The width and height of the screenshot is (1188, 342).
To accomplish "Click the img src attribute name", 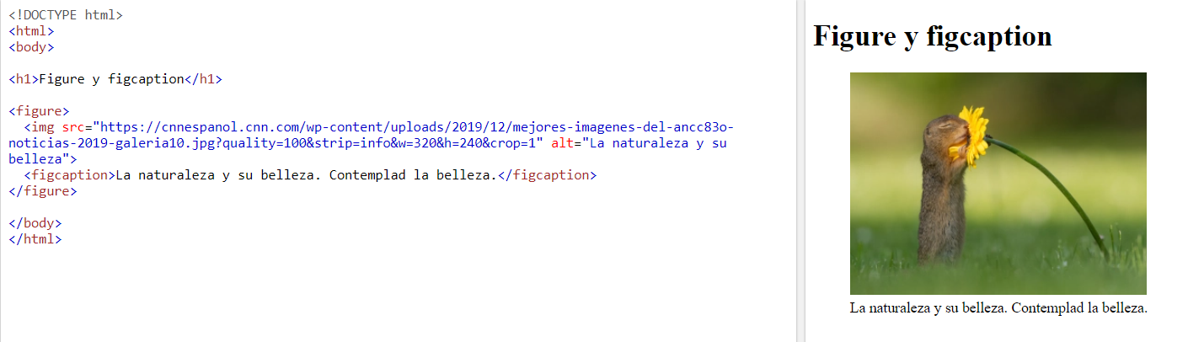I will (x=73, y=127).
